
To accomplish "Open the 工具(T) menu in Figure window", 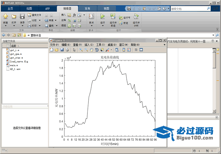I will click(x=100, y=45).
